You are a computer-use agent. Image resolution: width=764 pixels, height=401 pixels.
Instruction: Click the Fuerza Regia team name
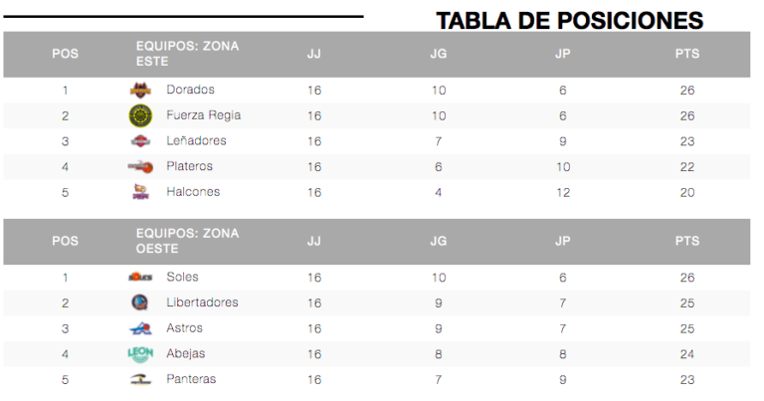[204, 115]
